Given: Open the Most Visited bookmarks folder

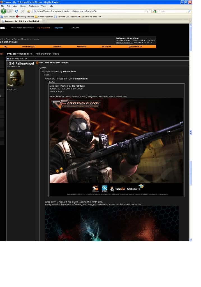Looking at the screenshot, I should click(8, 17).
